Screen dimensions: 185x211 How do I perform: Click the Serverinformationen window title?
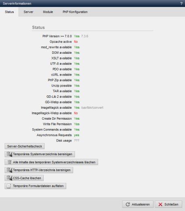[x=17, y=4]
